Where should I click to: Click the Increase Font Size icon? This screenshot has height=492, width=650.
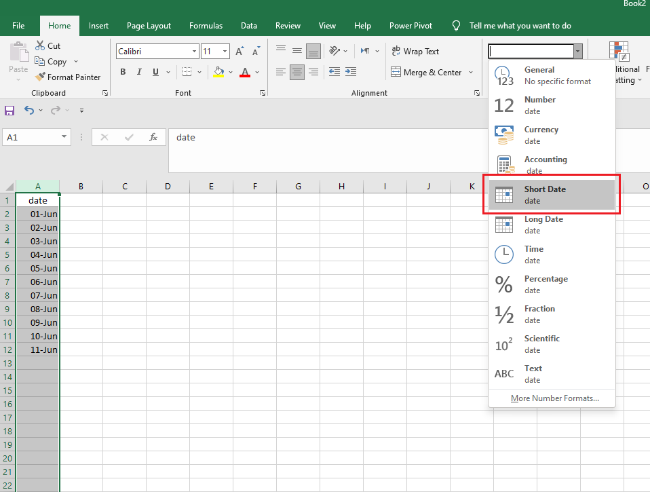coord(240,52)
